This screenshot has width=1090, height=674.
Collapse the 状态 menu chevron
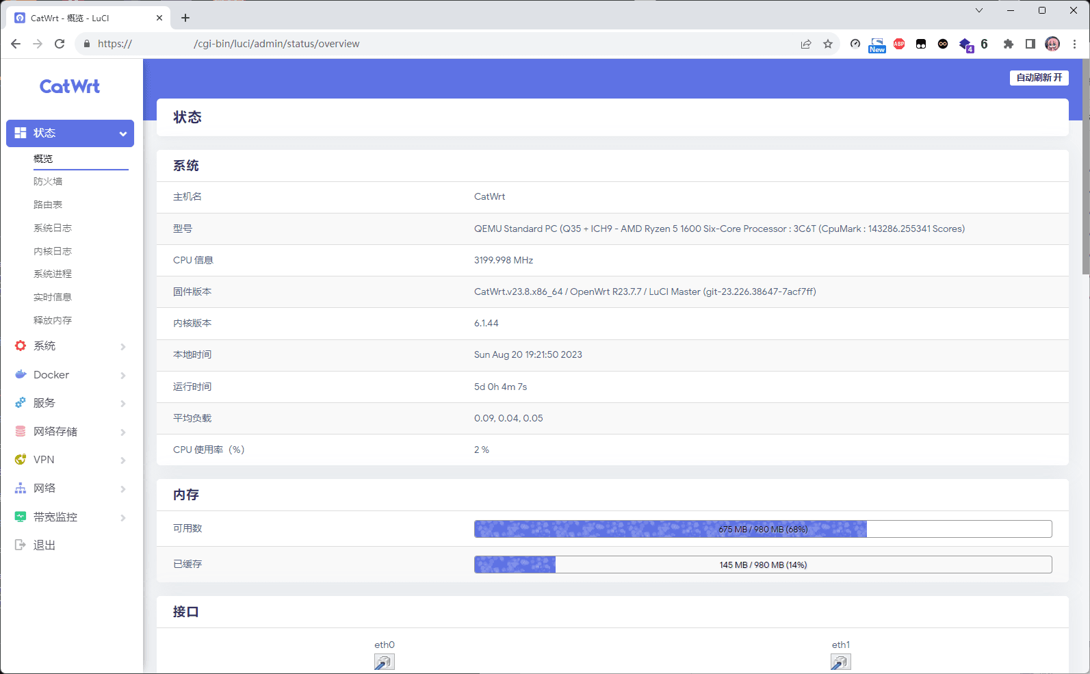pos(123,133)
